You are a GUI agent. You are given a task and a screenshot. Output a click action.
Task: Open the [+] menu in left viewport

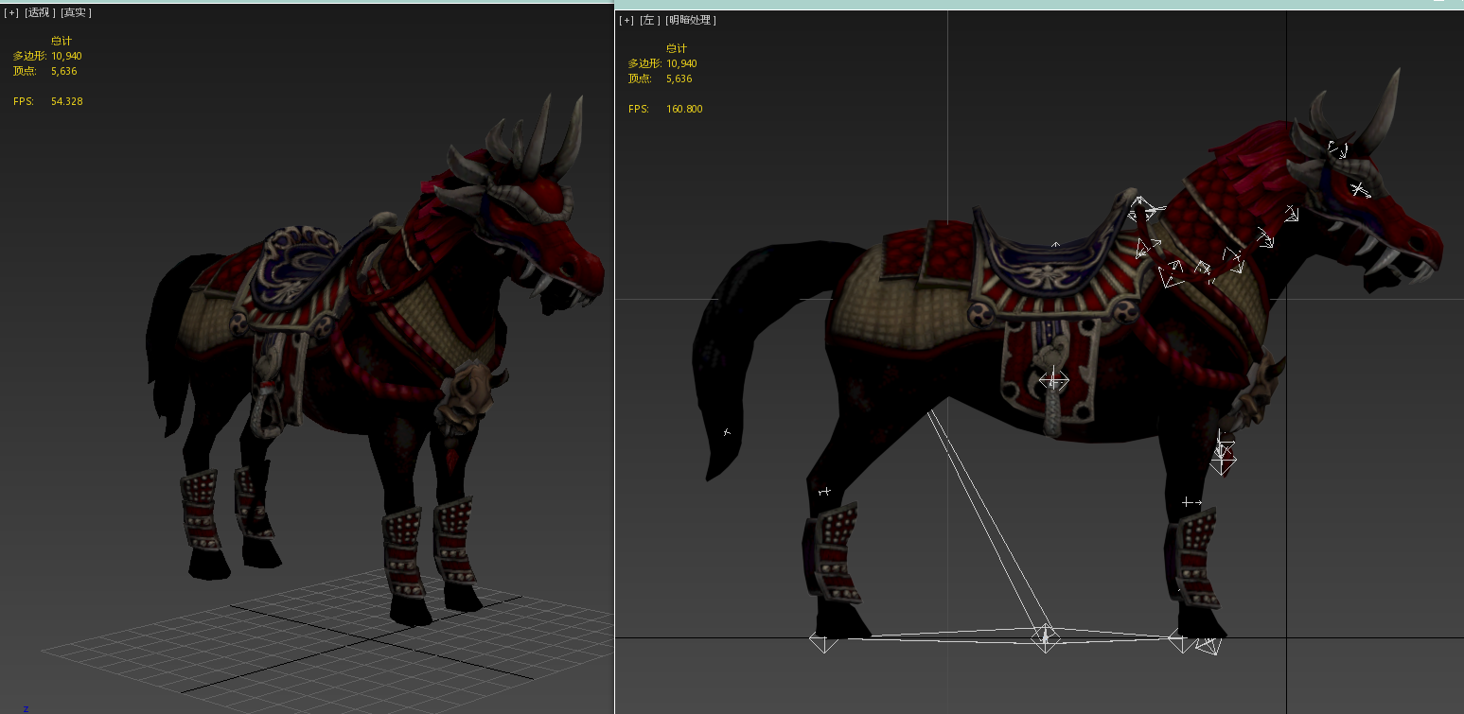626,21
